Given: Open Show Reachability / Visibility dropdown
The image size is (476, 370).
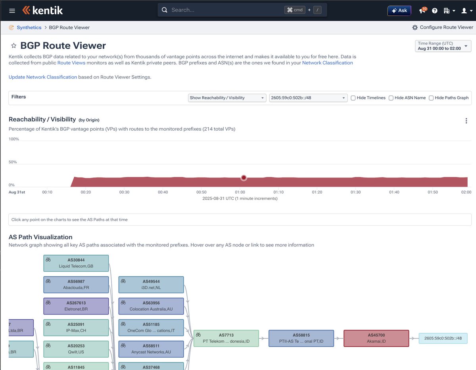Looking at the screenshot, I should [227, 98].
